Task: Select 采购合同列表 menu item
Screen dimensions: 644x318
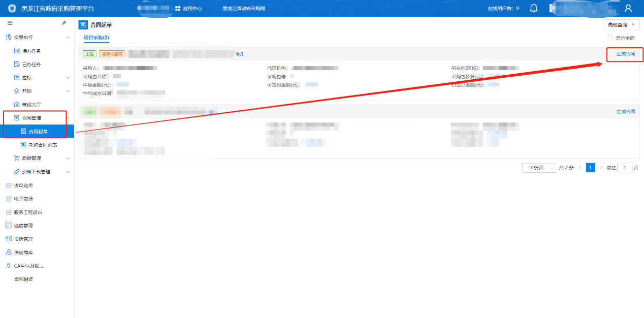Action: tap(43, 145)
